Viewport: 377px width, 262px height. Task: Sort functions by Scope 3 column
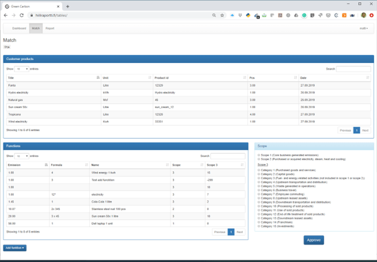pos(225,165)
